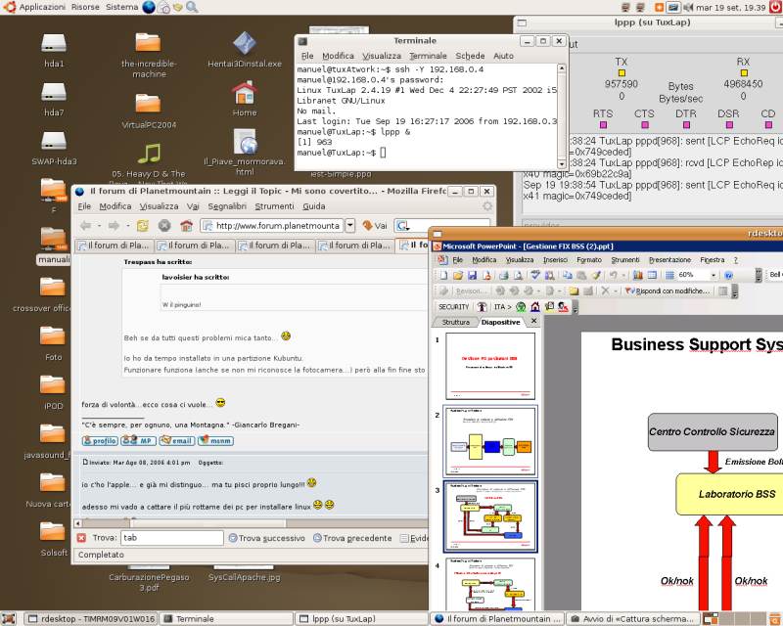Open the Undo history dropdown in PowerPoint
The image size is (783, 626).
(623, 275)
